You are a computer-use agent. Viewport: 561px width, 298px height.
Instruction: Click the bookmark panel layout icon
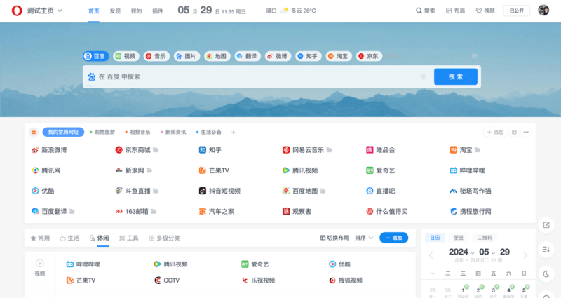click(x=514, y=132)
